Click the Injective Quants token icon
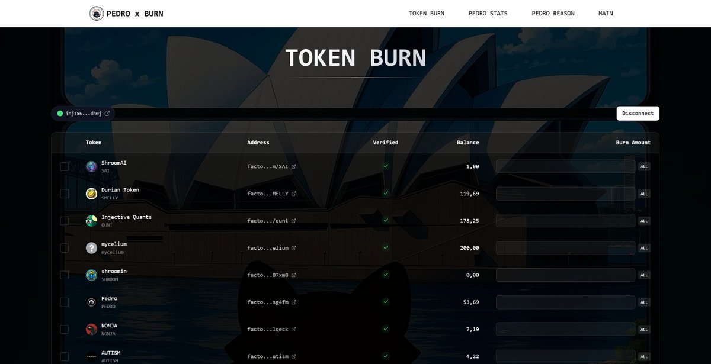Screen dimensions: 711x364 [91, 221]
